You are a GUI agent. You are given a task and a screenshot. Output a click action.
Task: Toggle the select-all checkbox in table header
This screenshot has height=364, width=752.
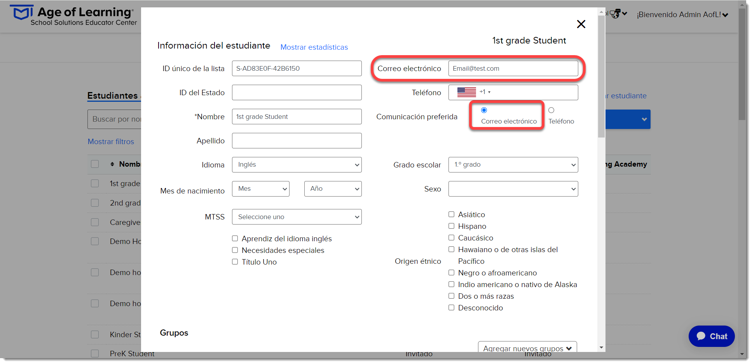95,164
